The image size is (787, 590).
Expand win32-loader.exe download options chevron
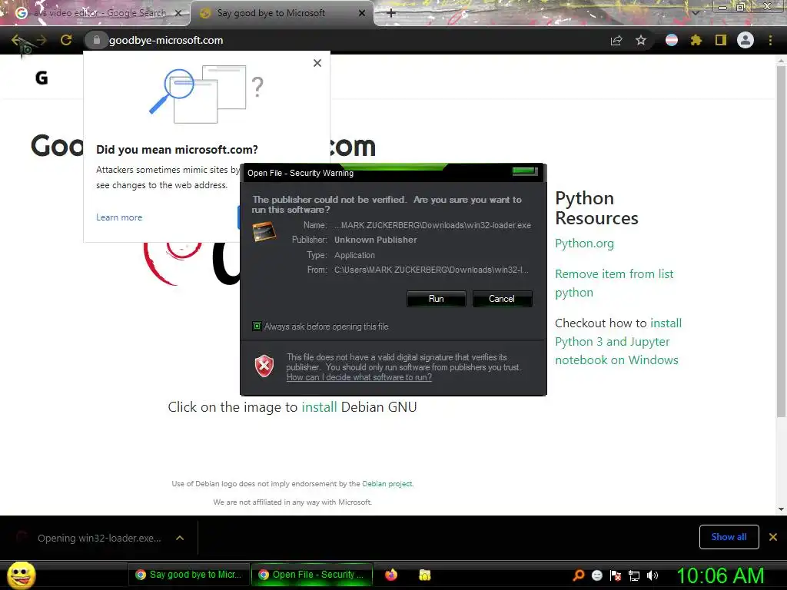coord(180,538)
